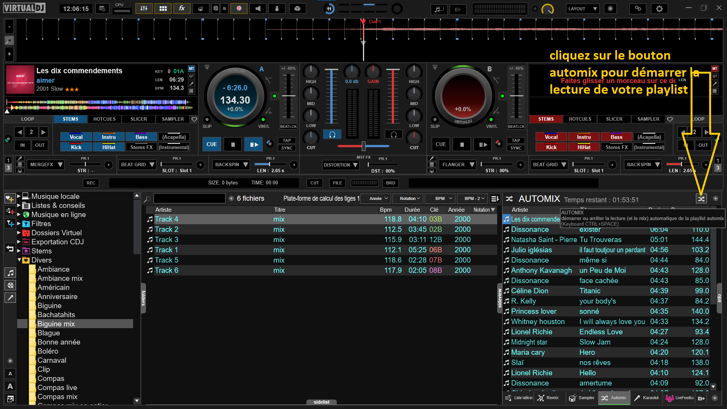Toggle deck A SYNC button
Image resolution: width=727 pixels, height=409 pixels.
(287, 148)
